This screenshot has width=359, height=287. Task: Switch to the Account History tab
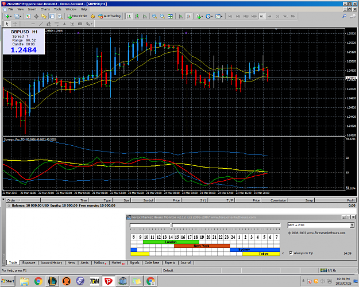tap(51, 263)
